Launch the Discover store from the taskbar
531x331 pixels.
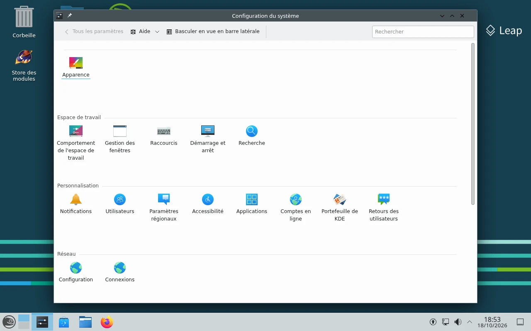(64, 322)
